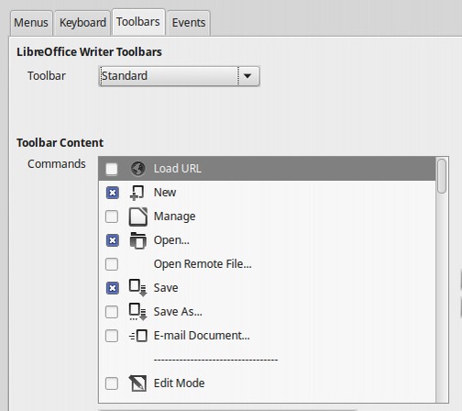Uncheck the New command checkbox
This screenshot has width=462, height=411.
(112, 193)
